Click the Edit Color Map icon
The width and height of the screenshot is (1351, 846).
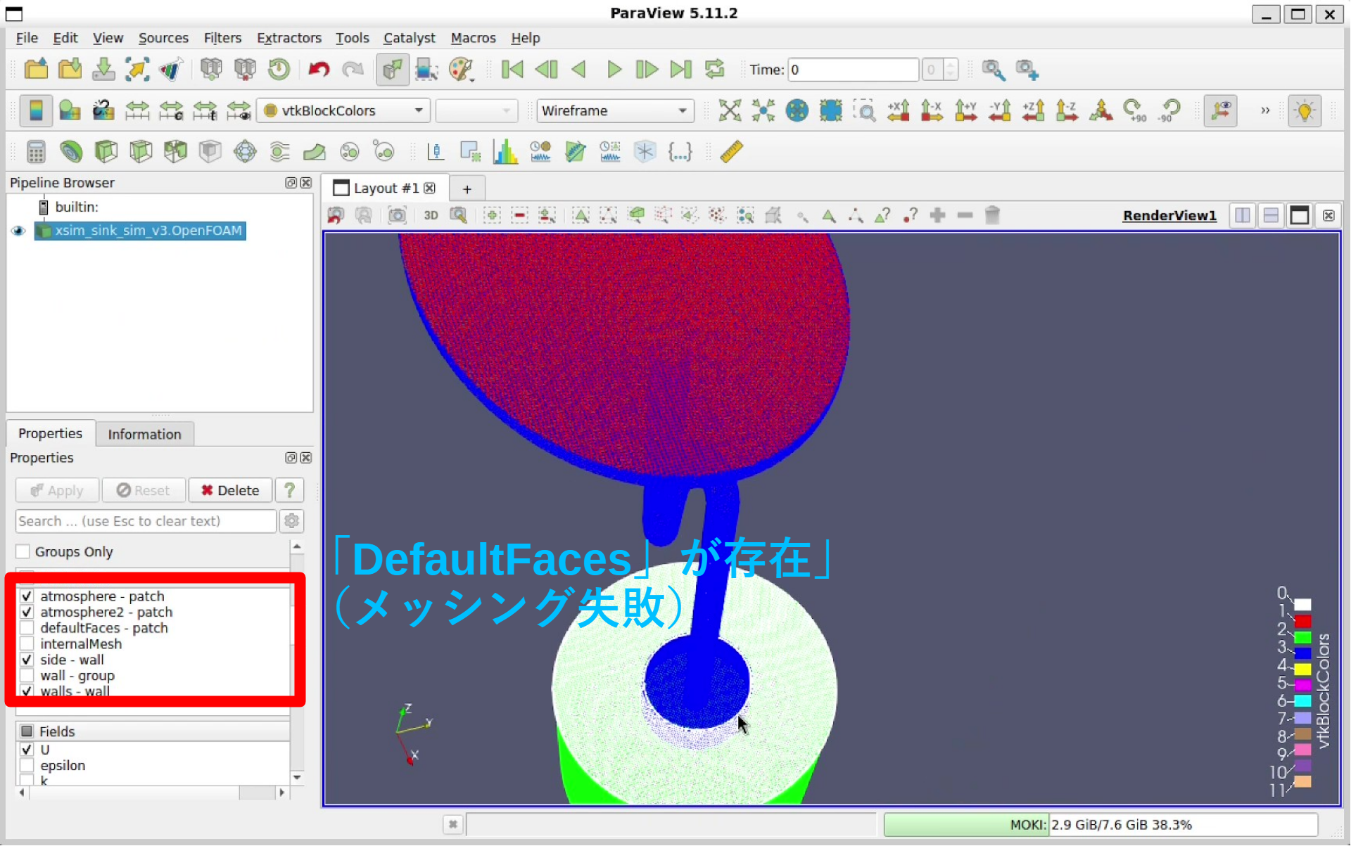(70, 110)
